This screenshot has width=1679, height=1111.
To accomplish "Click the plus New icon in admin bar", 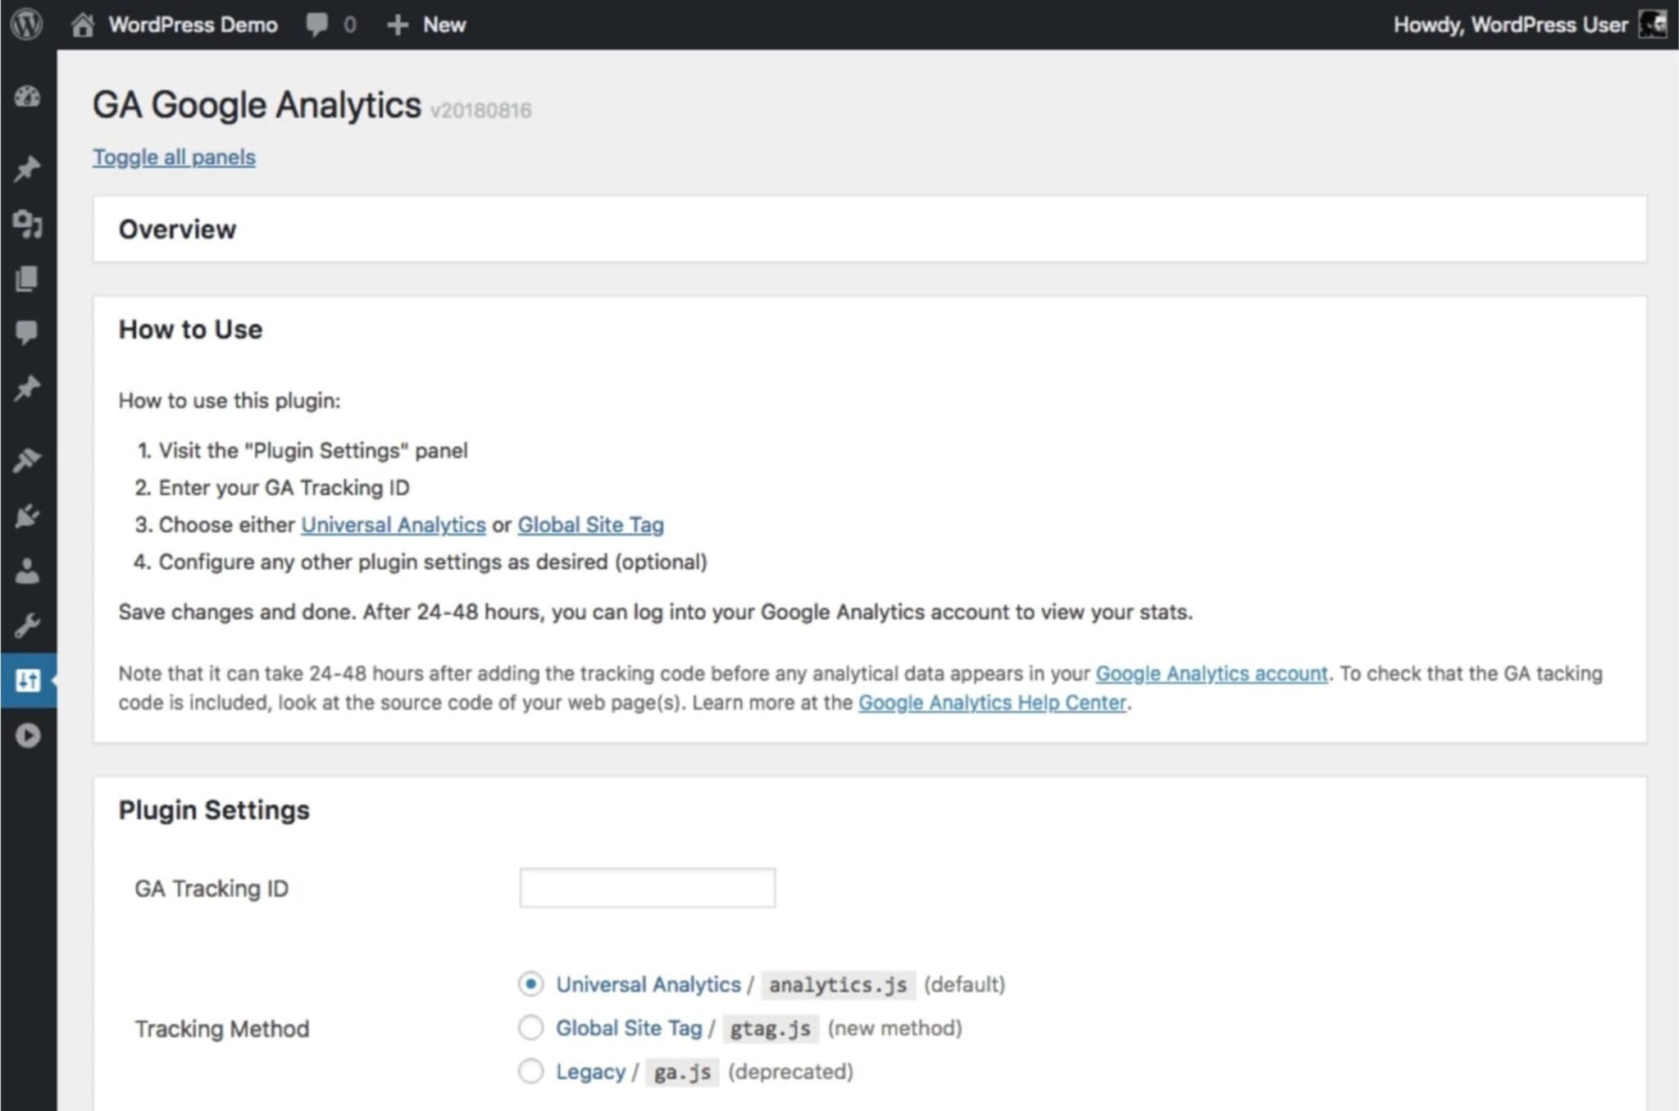I will [x=398, y=25].
